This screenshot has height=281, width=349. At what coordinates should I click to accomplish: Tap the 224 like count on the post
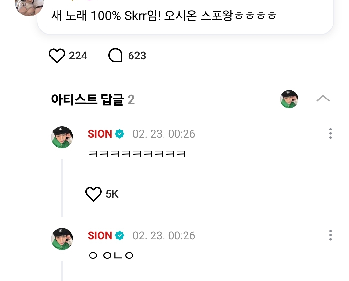coord(78,56)
